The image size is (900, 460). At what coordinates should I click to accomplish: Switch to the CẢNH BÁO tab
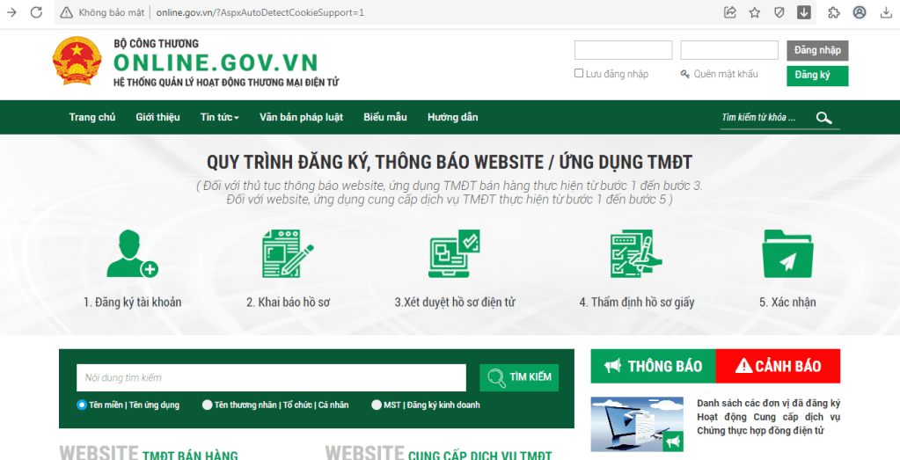pyautogui.click(x=778, y=366)
